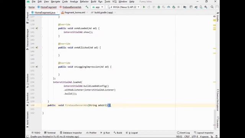Start debugging with the Debug bug icon
245x138 pixels.
point(159,7)
